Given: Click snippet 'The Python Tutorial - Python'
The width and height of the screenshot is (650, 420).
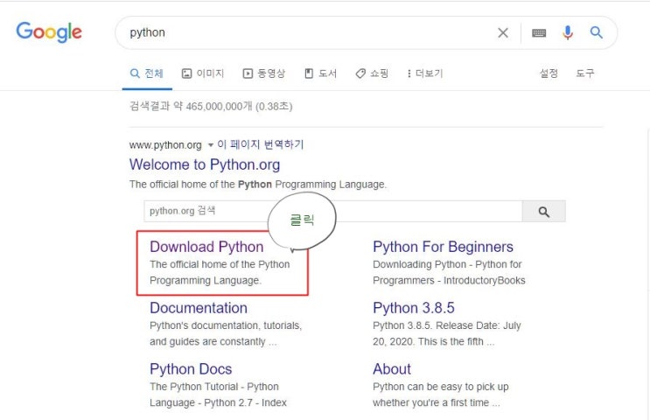Looking at the screenshot, I should tap(214, 387).
